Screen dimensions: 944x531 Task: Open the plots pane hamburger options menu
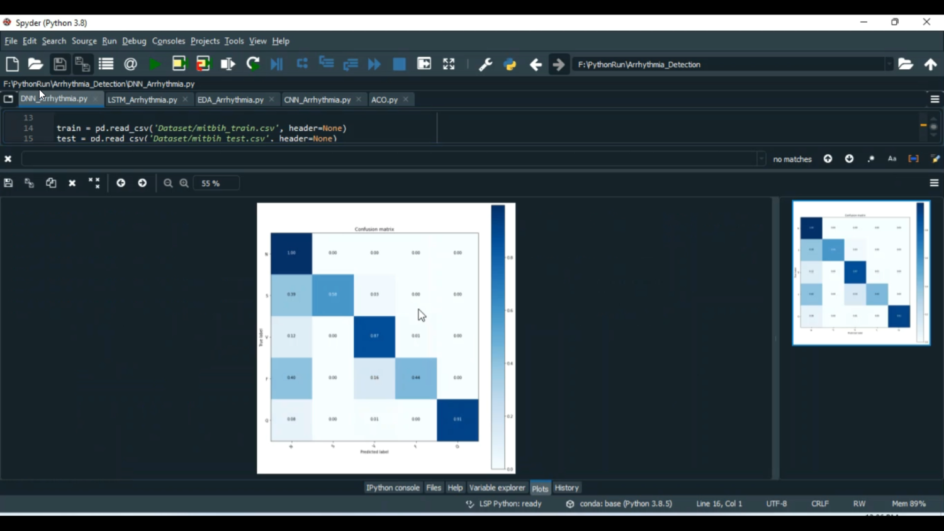[934, 183]
